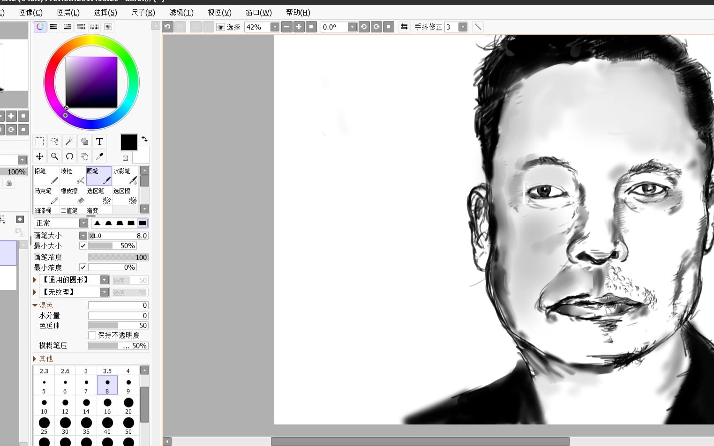Screen dimensions: 714x446
Task: Select the Move tool
Action: pos(40,156)
